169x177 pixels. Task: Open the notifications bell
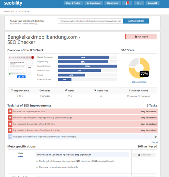[127, 3]
